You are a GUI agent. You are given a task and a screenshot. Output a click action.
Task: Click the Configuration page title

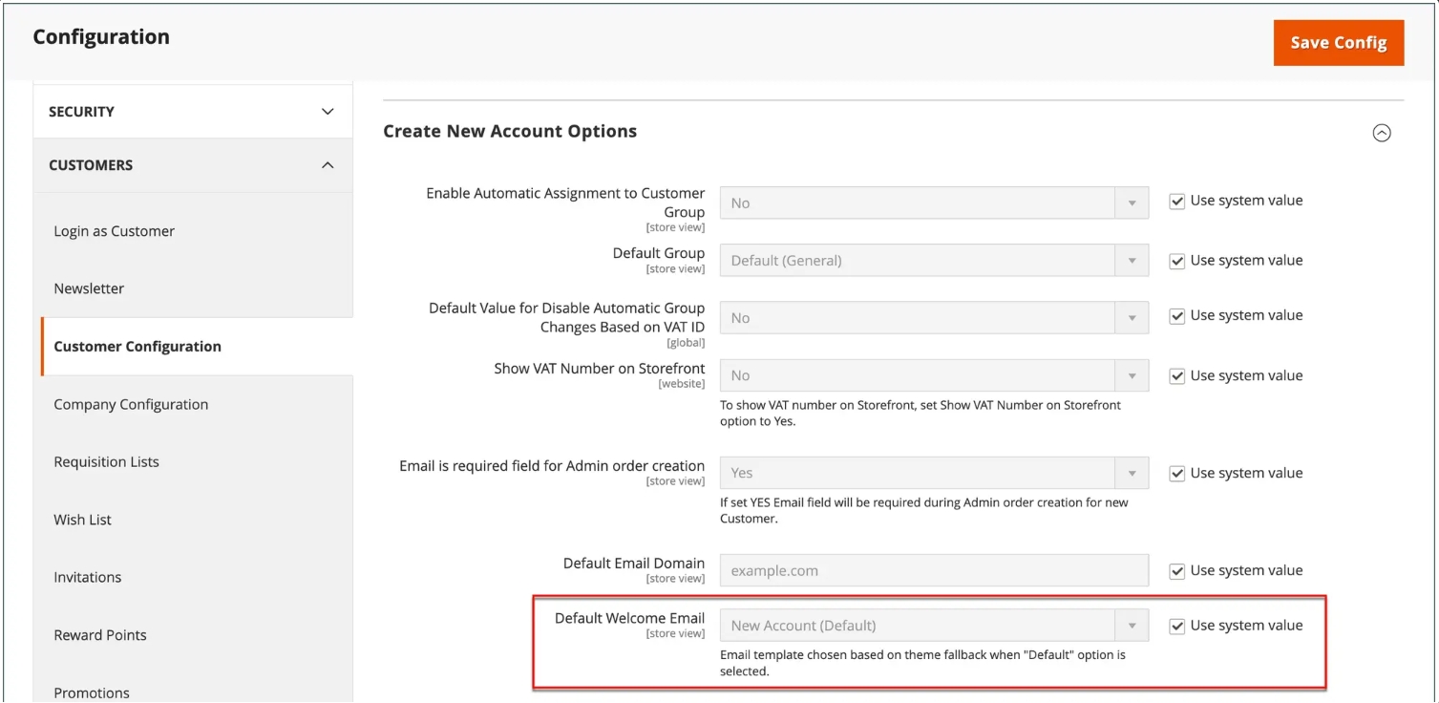click(x=101, y=37)
